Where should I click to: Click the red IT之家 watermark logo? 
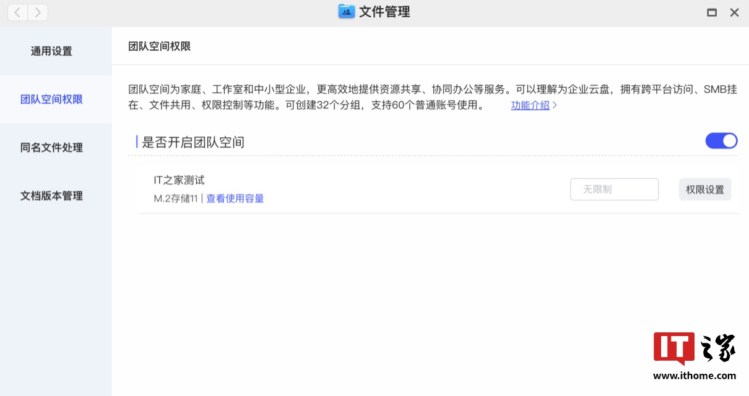pyautogui.click(x=673, y=348)
